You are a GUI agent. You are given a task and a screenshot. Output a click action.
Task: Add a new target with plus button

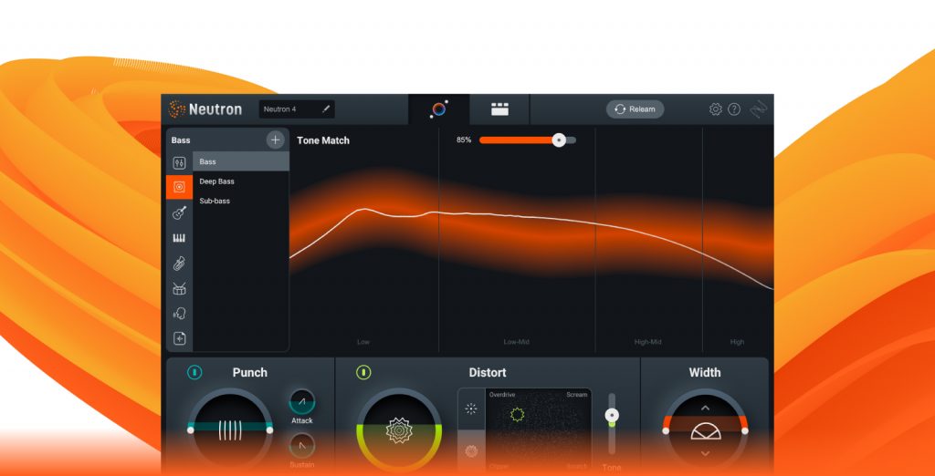[x=275, y=140]
